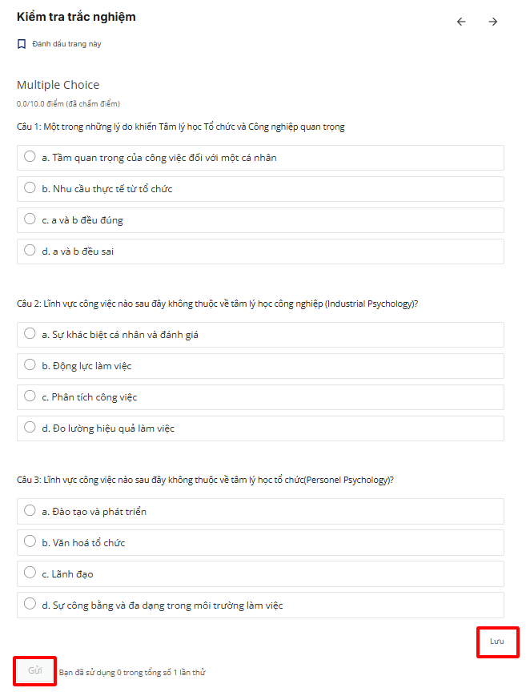Go to the previous page arrow
526x696 pixels.
coord(461,22)
